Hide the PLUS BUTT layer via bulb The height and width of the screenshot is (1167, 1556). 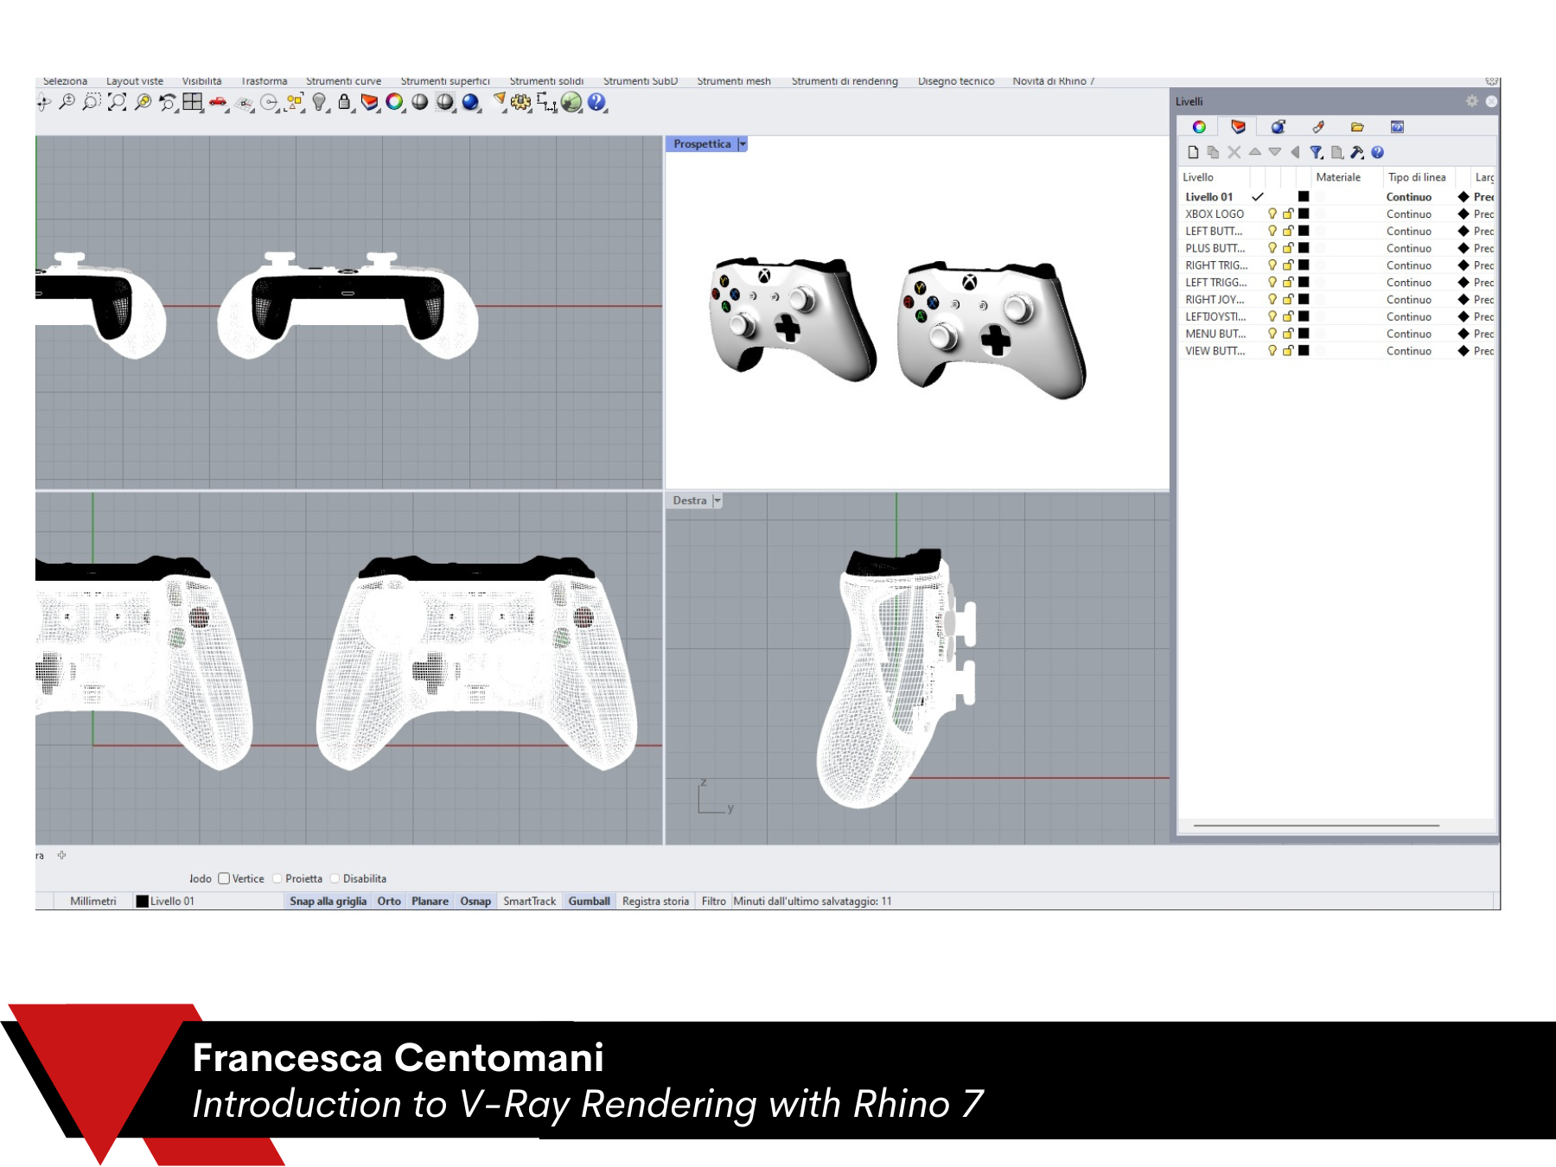pos(1272,248)
